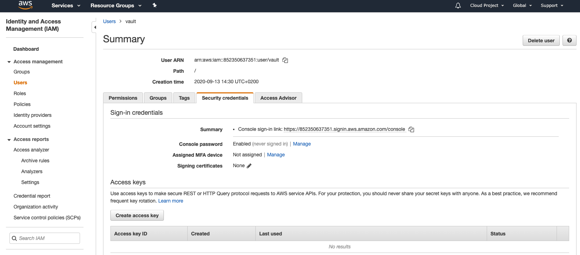Image resolution: width=580 pixels, height=255 pixels.
Task: Open the Cloud Project account menu
Action: (487, 6)
